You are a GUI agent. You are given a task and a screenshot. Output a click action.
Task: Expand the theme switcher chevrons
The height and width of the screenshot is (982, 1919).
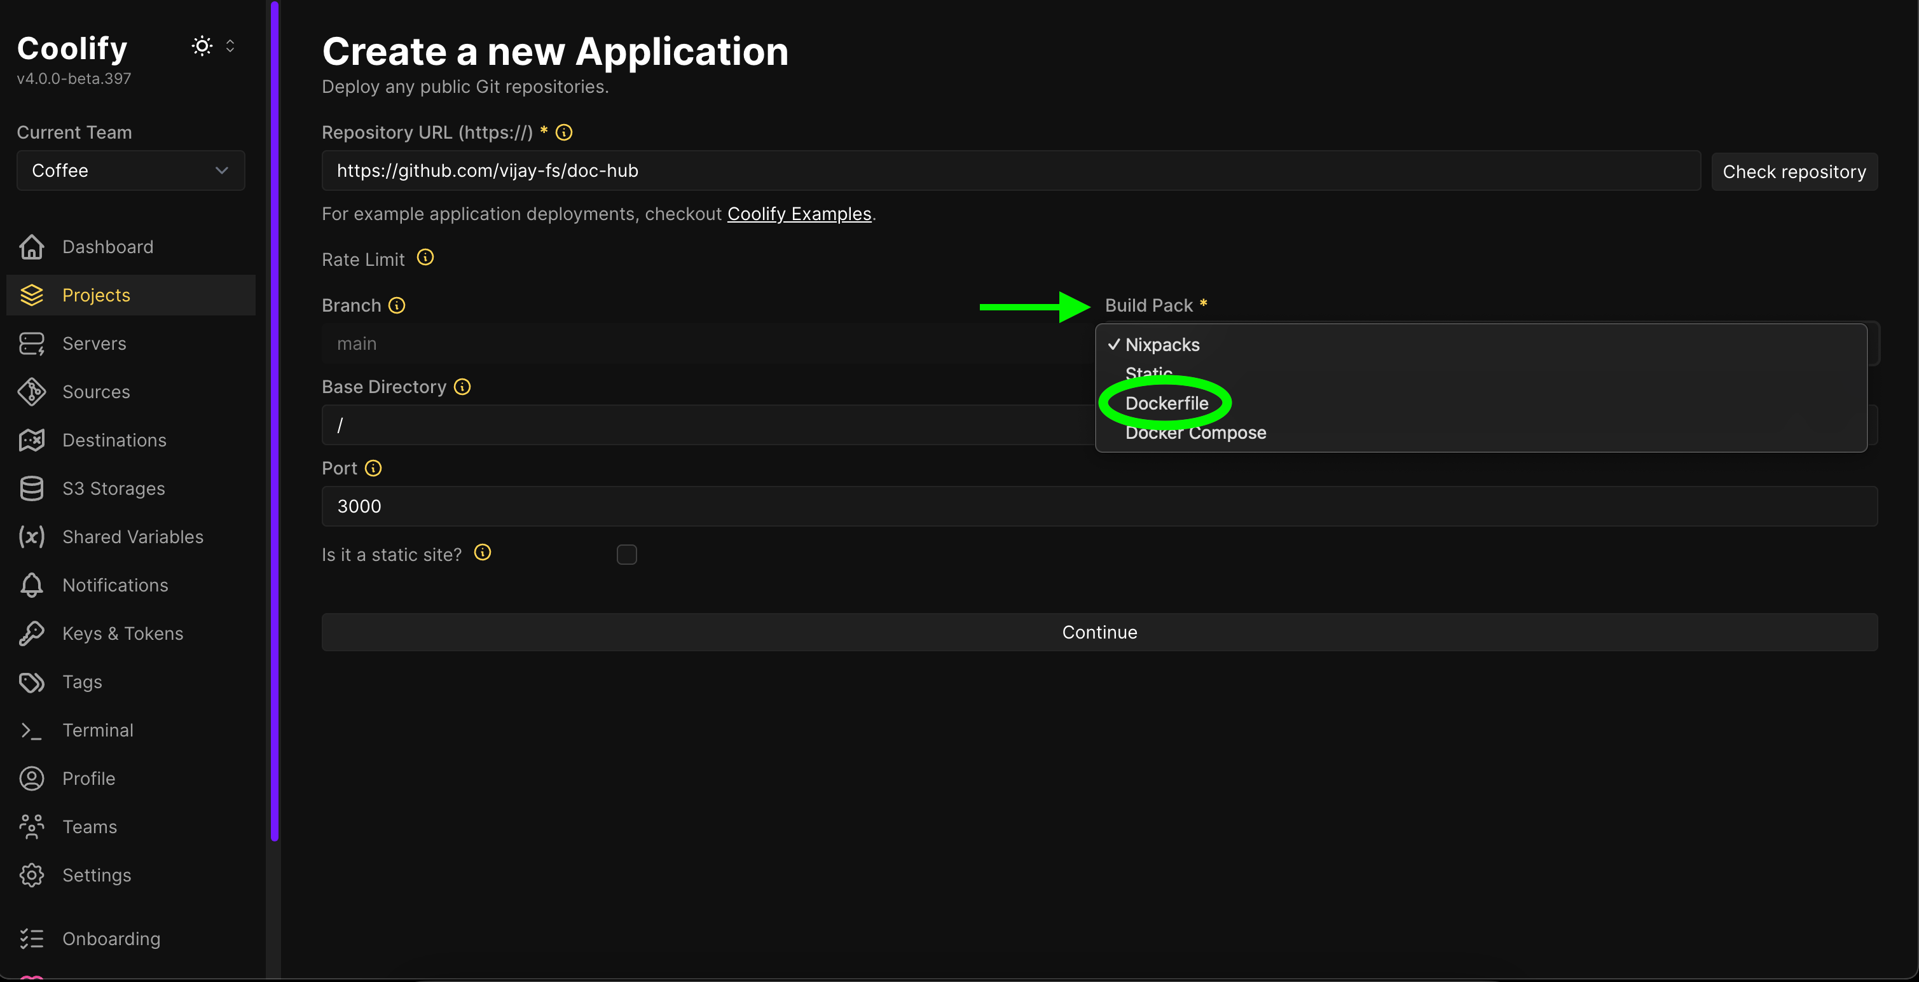[x=230, y=46]
